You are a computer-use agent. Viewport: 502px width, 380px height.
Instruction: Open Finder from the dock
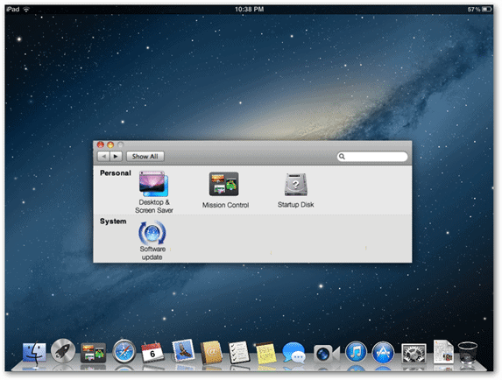[34, 353]
